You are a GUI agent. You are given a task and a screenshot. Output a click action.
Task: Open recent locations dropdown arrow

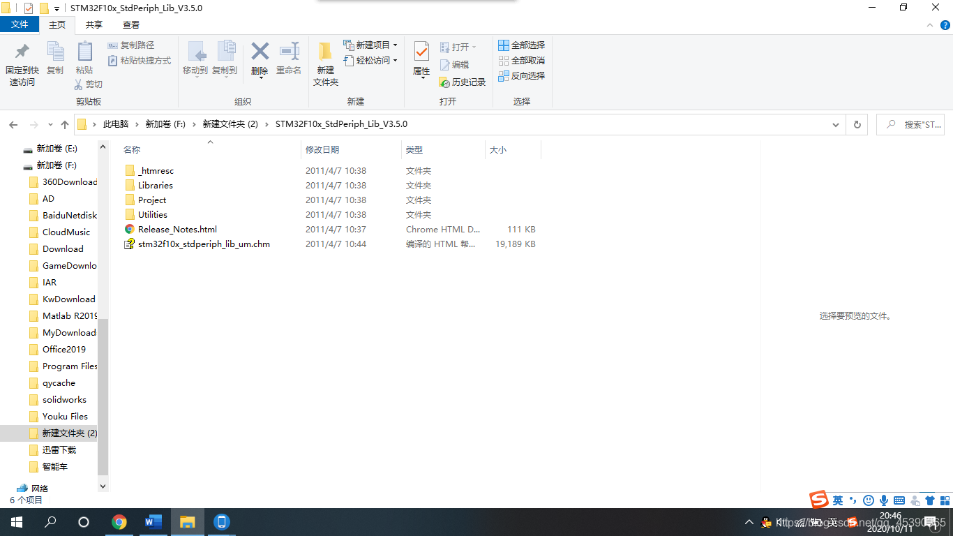tap(50, 124)
